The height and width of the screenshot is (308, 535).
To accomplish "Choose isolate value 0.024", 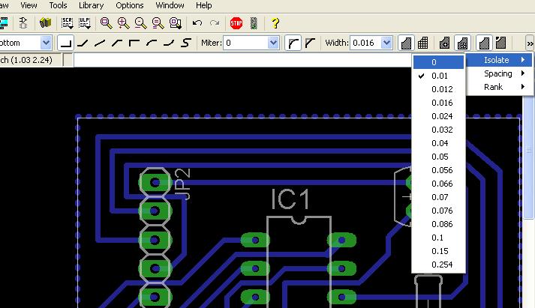I will click(438, 116).
